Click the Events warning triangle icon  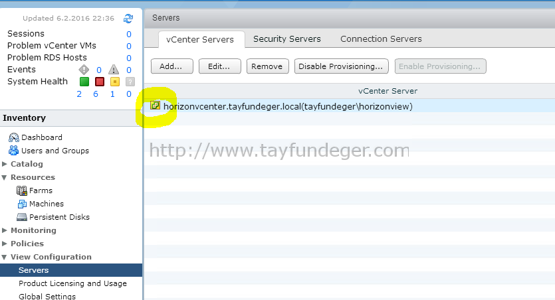tap(114, 70)
